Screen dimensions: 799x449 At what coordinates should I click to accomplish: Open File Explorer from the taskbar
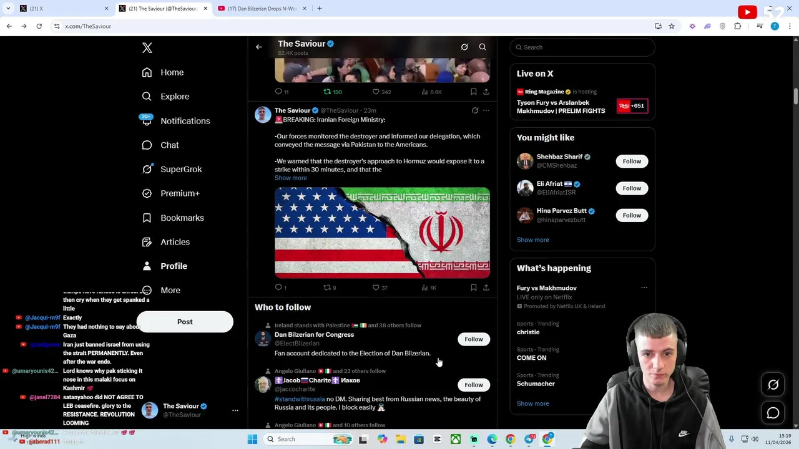(400, 439)
